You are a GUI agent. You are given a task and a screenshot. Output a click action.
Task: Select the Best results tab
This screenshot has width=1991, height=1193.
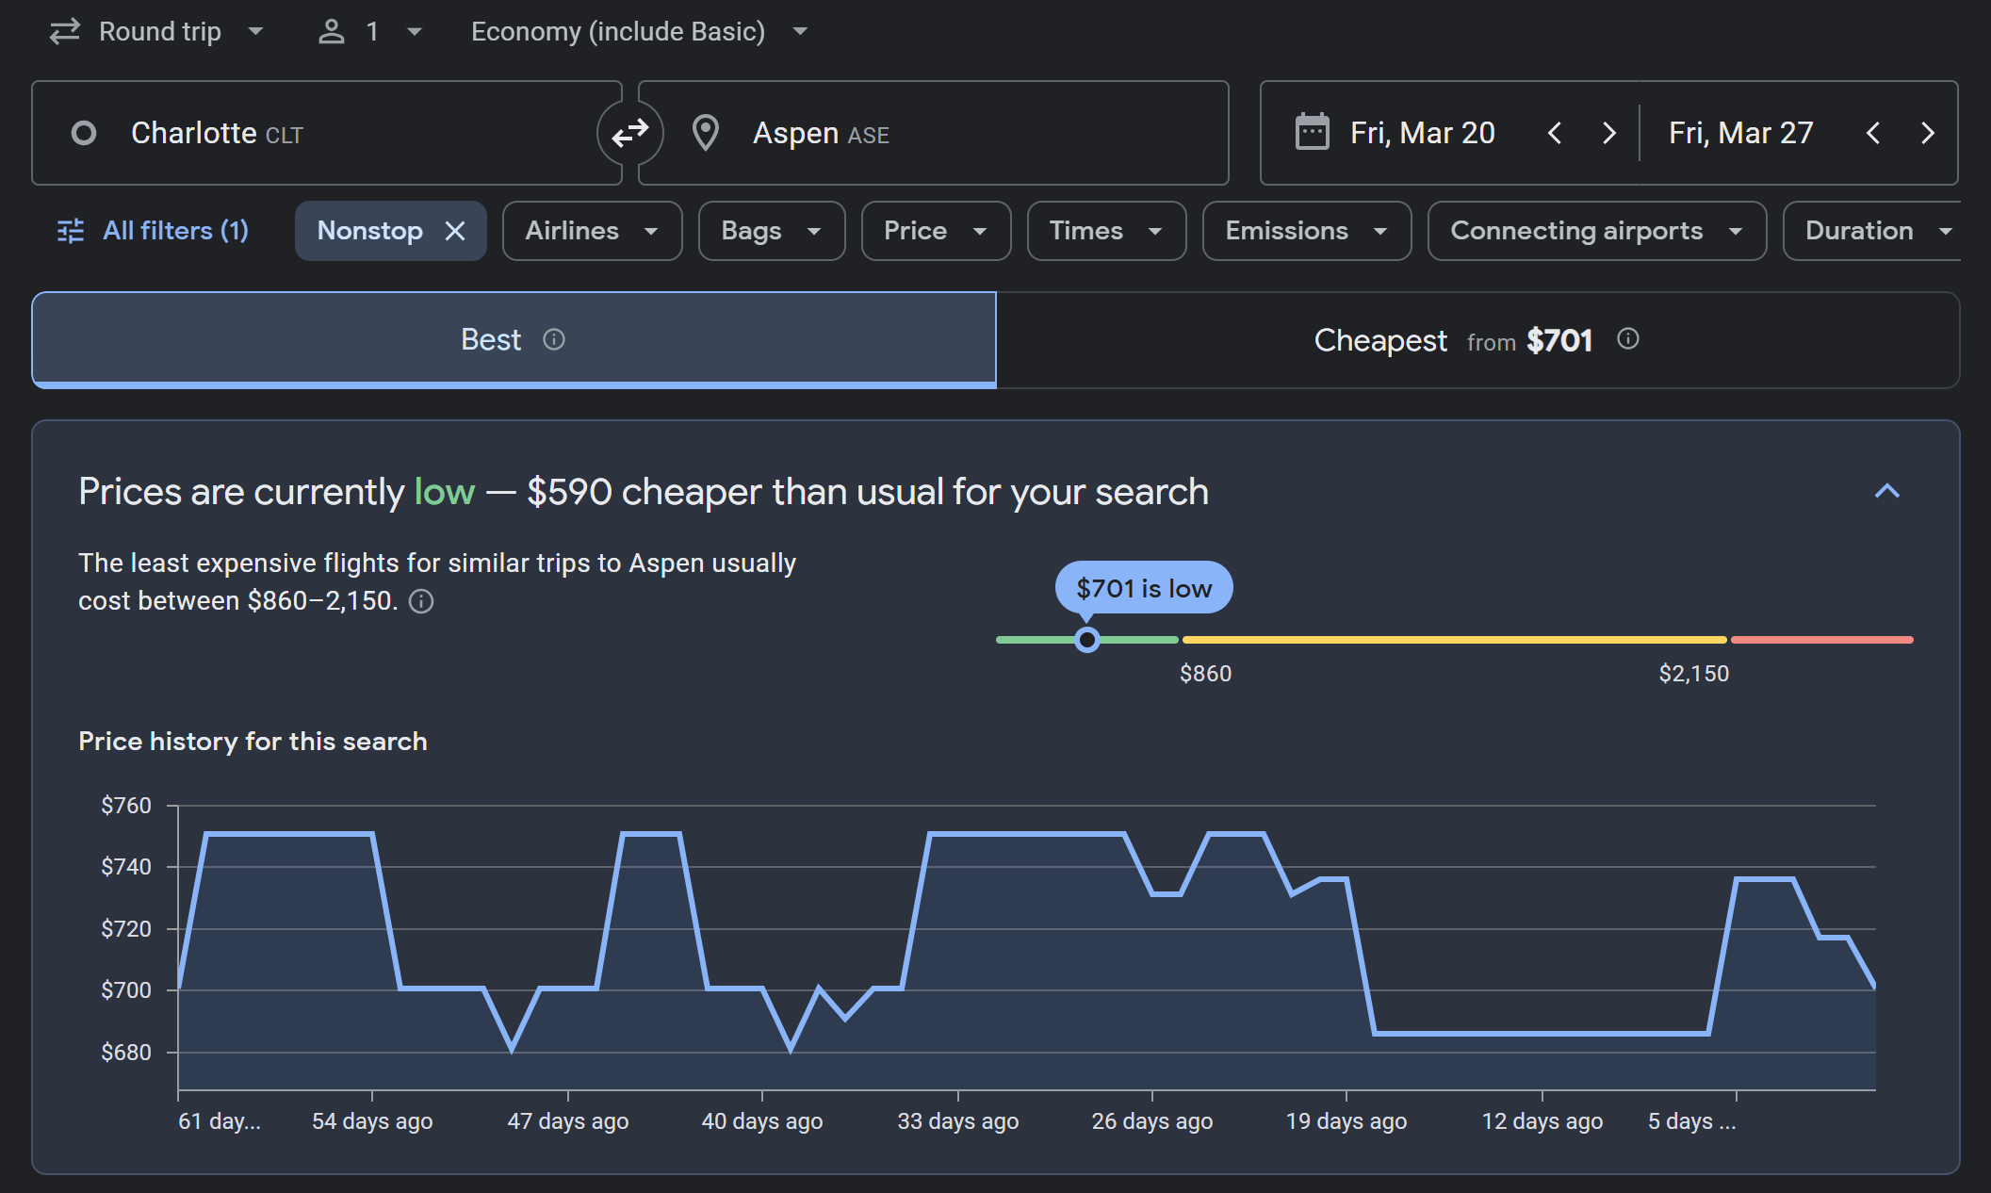coord(514,339)
